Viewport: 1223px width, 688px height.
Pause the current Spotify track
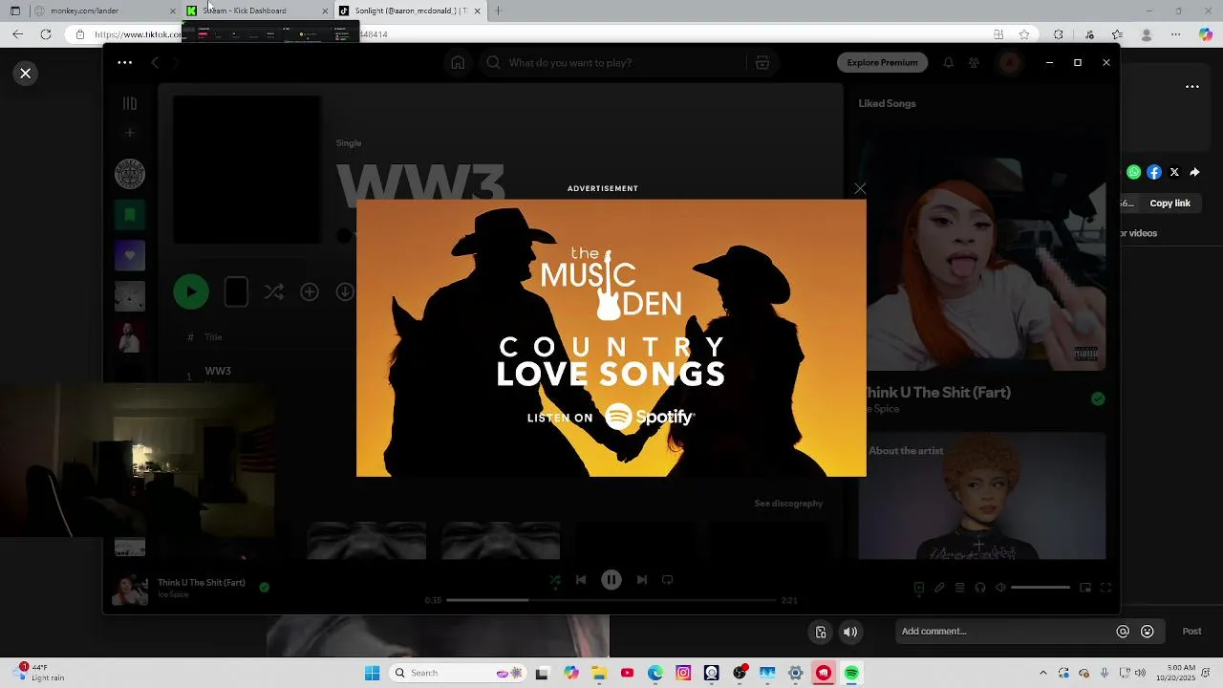[611, 579]
